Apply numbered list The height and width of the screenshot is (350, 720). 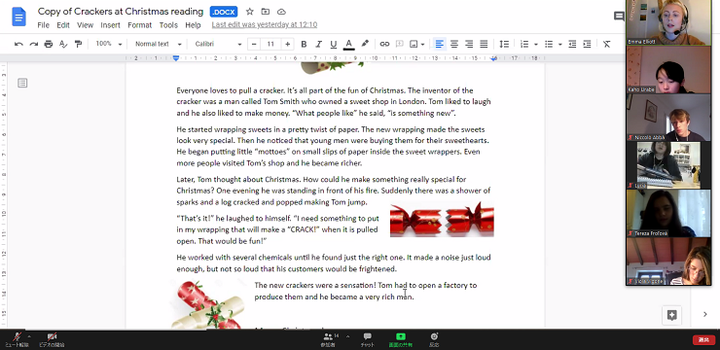pos(523,44)
